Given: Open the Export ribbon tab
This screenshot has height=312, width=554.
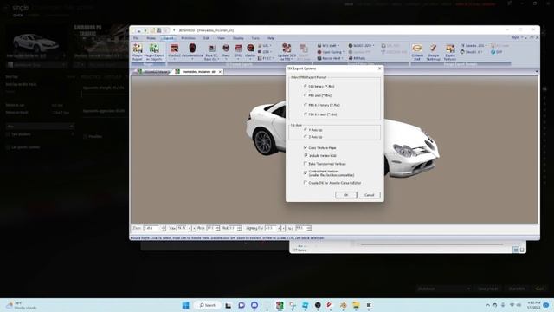Looking at the screenshot, I should (x=168, y=38).
